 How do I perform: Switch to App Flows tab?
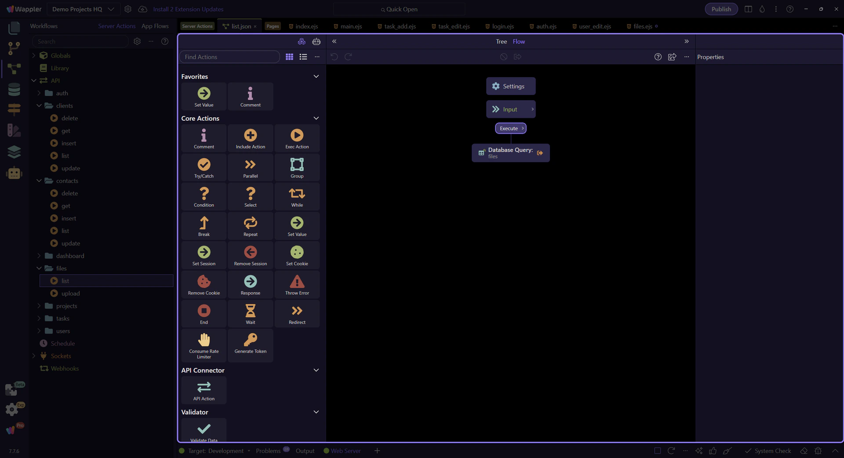click(155, 26)
